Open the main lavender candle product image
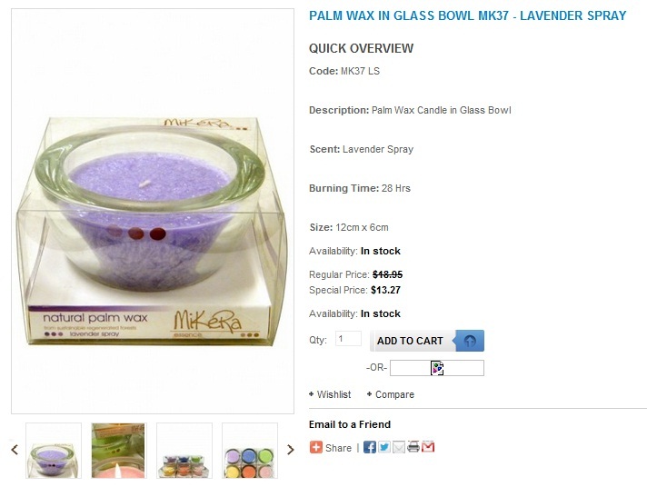Screen dimensions: 647x487 (x=153, y=211)
